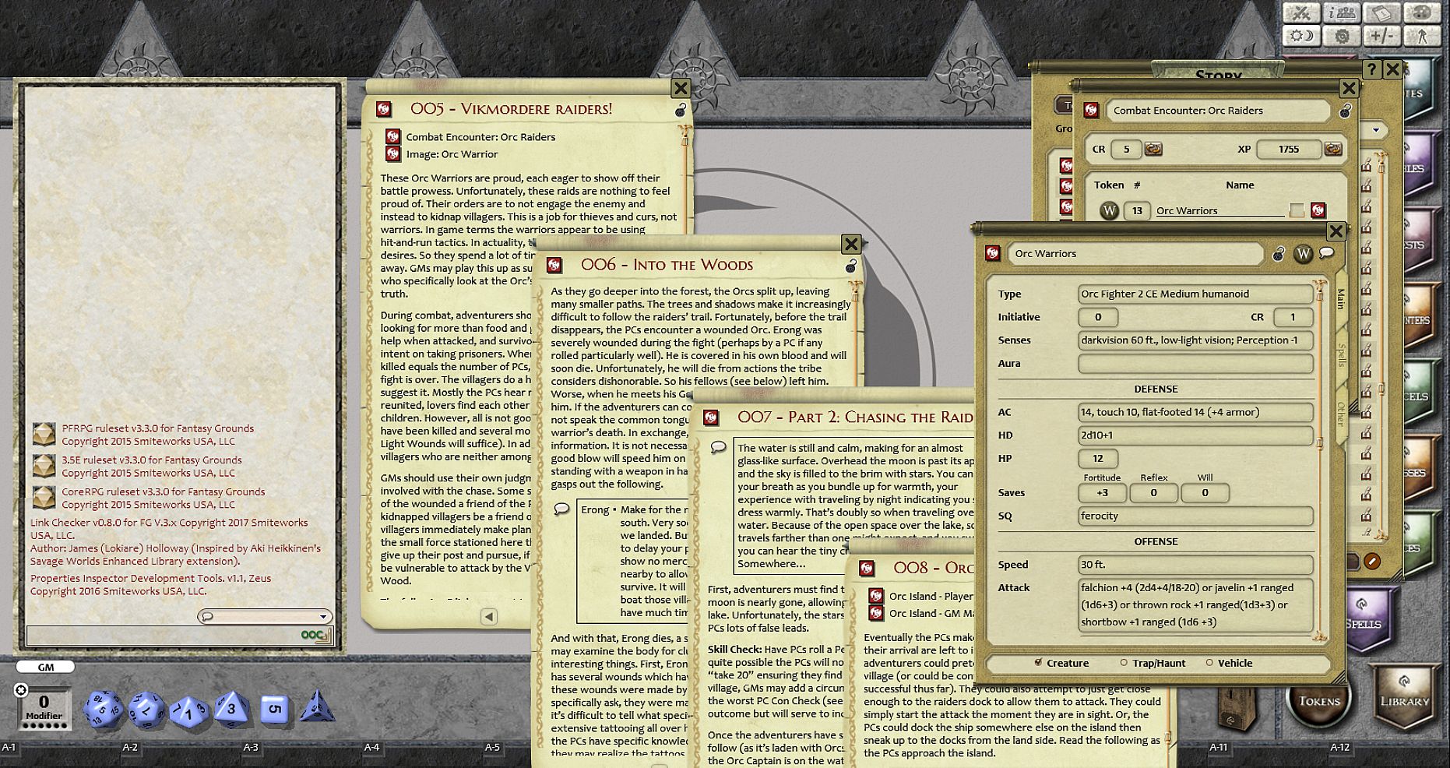Click the back arrow in story 005

488,617
